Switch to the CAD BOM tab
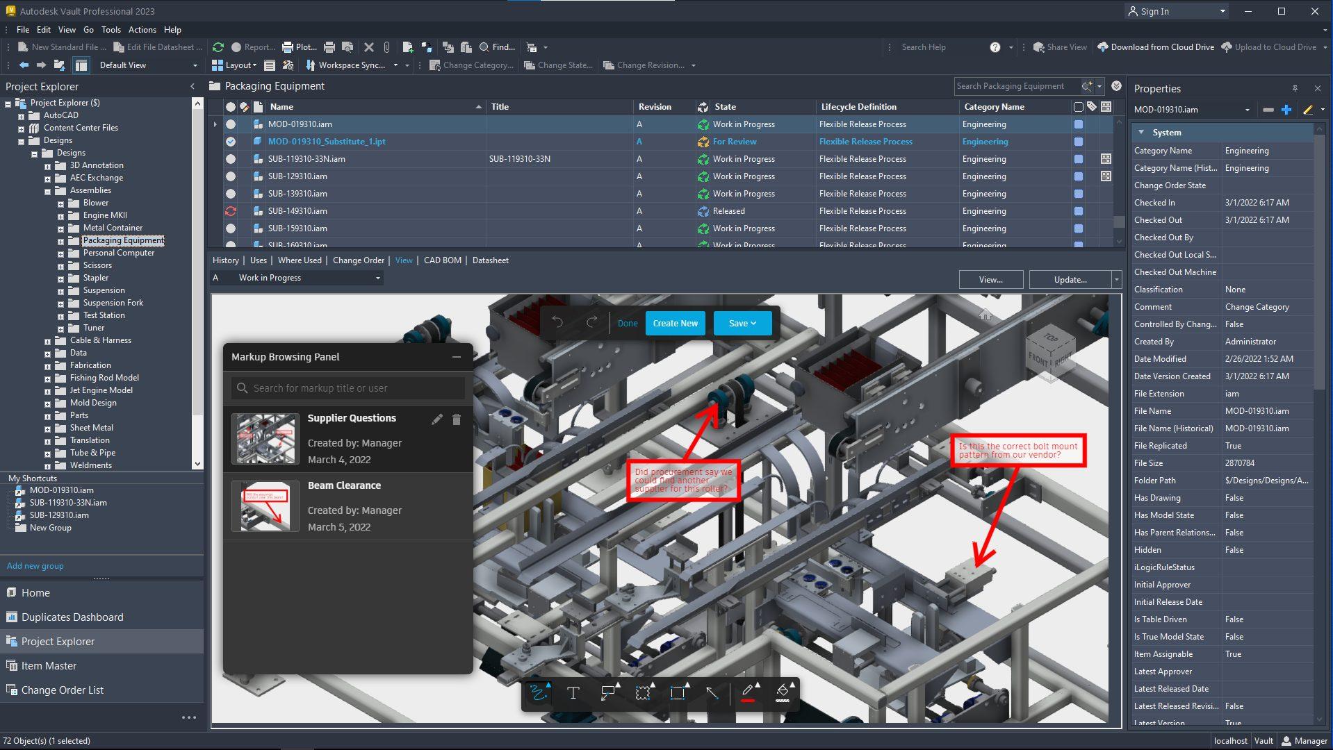The height and width of the screenshot is (750, 1333). [x=442, y=260]
